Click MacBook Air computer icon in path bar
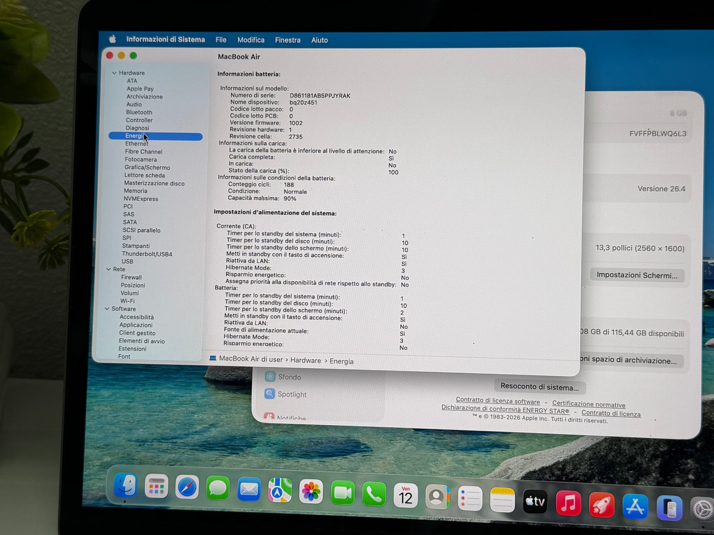The width and height of the screenshot is (714, 535). 213,358
